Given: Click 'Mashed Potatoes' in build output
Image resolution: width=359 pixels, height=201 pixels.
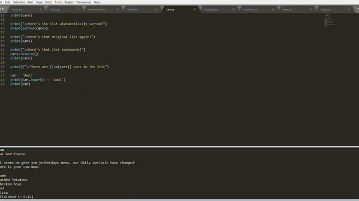Looking at the screenshot, I should [13, 180].
